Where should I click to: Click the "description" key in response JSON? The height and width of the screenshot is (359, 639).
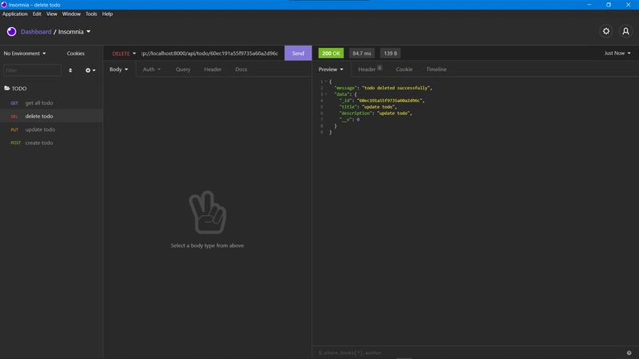[x=356, y=113]
